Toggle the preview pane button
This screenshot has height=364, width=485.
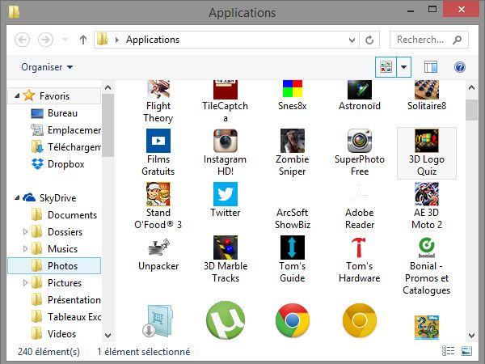(431, 67)
